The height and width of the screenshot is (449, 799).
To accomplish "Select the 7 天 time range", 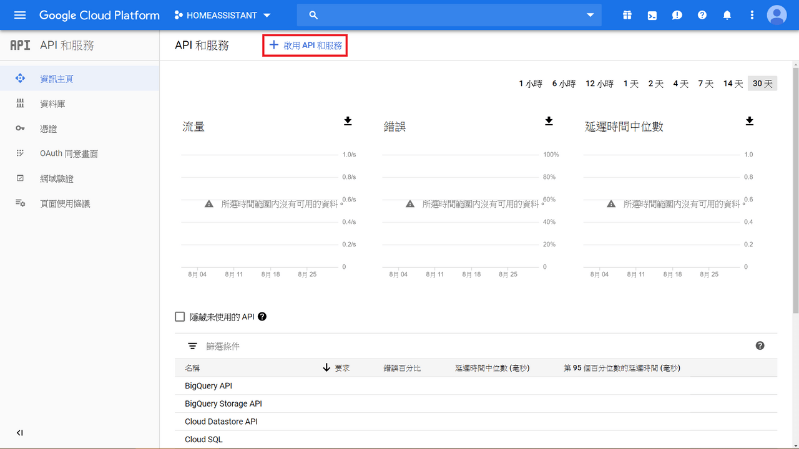I will pos(705,84).
